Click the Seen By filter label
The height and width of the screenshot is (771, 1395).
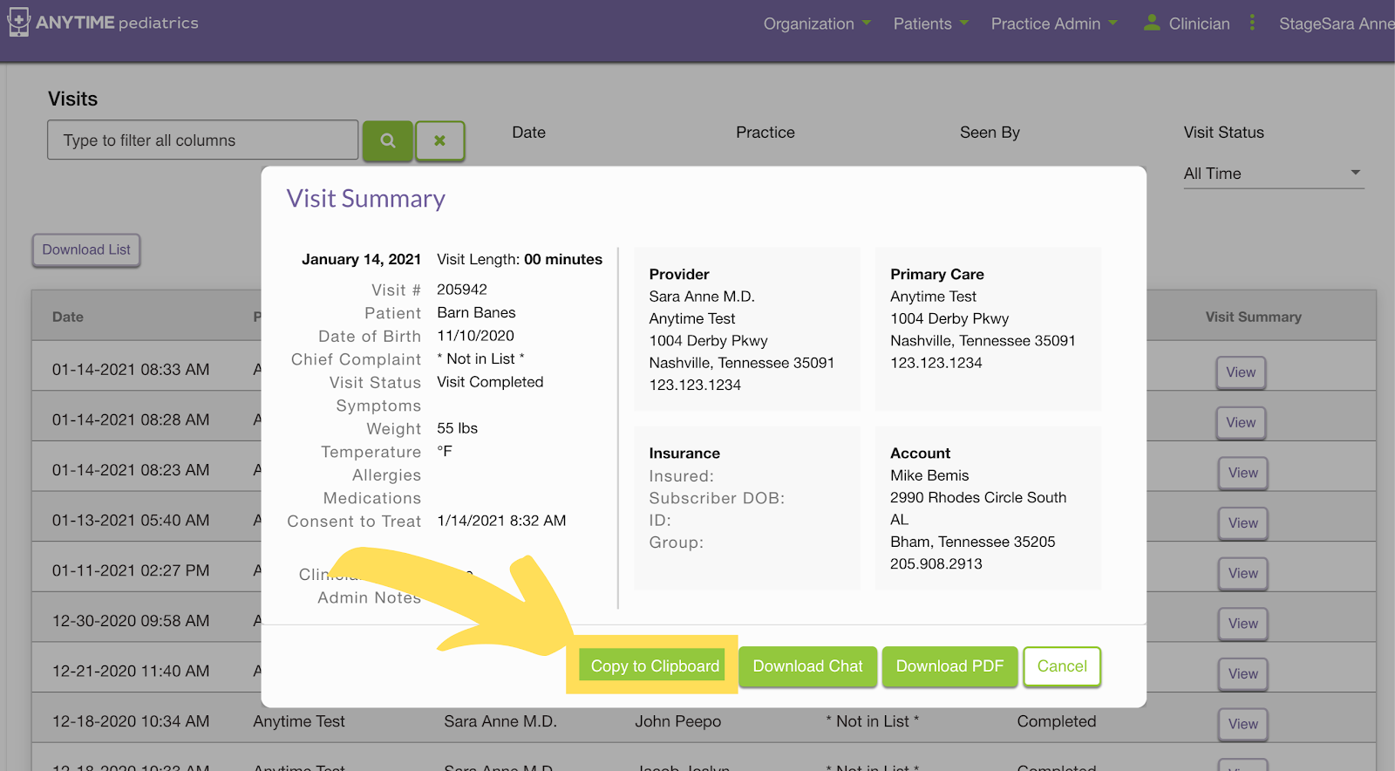click(x=990, y=133)
